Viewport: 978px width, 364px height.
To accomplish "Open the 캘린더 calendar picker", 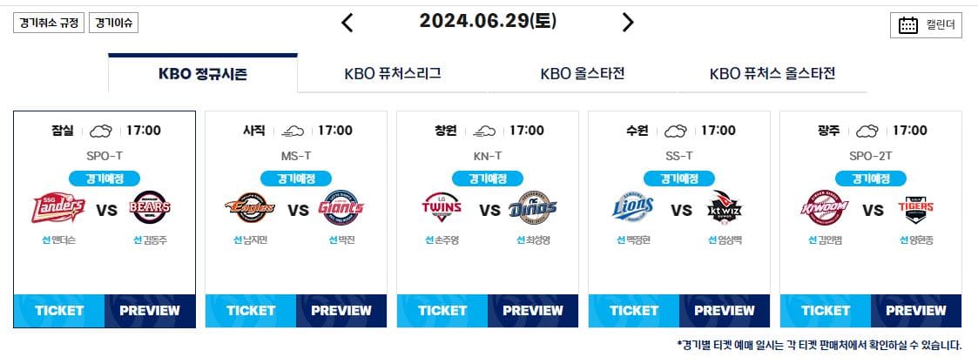I will coord(927,25).
